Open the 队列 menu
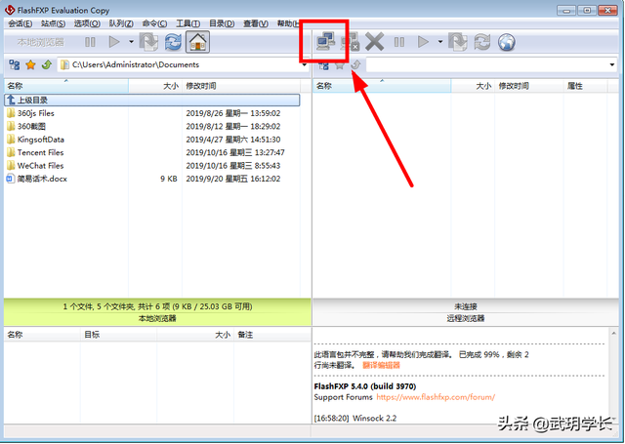The width and height of the screenshot is (625, 444). point(121,23)
